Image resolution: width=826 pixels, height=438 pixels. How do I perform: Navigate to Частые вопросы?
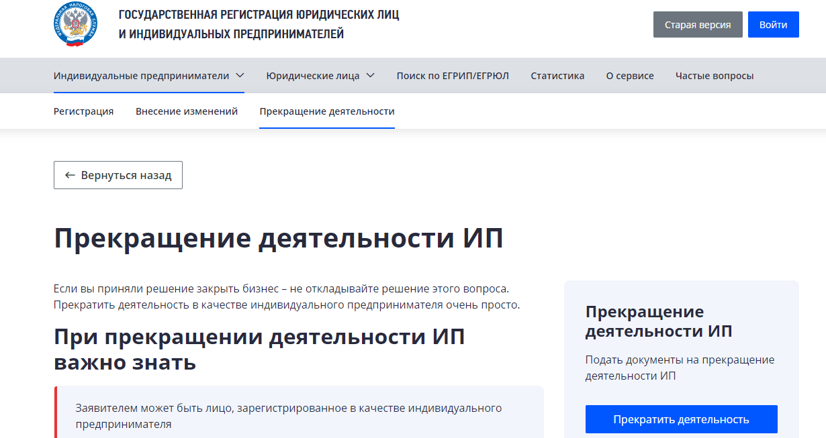click(715, 76)
